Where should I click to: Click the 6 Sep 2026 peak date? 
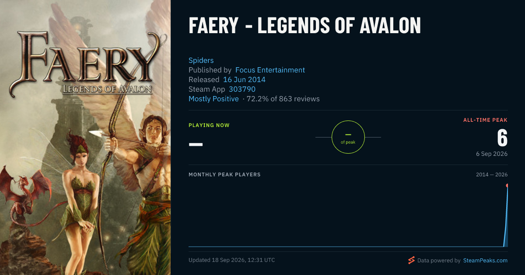coord(492,154)
